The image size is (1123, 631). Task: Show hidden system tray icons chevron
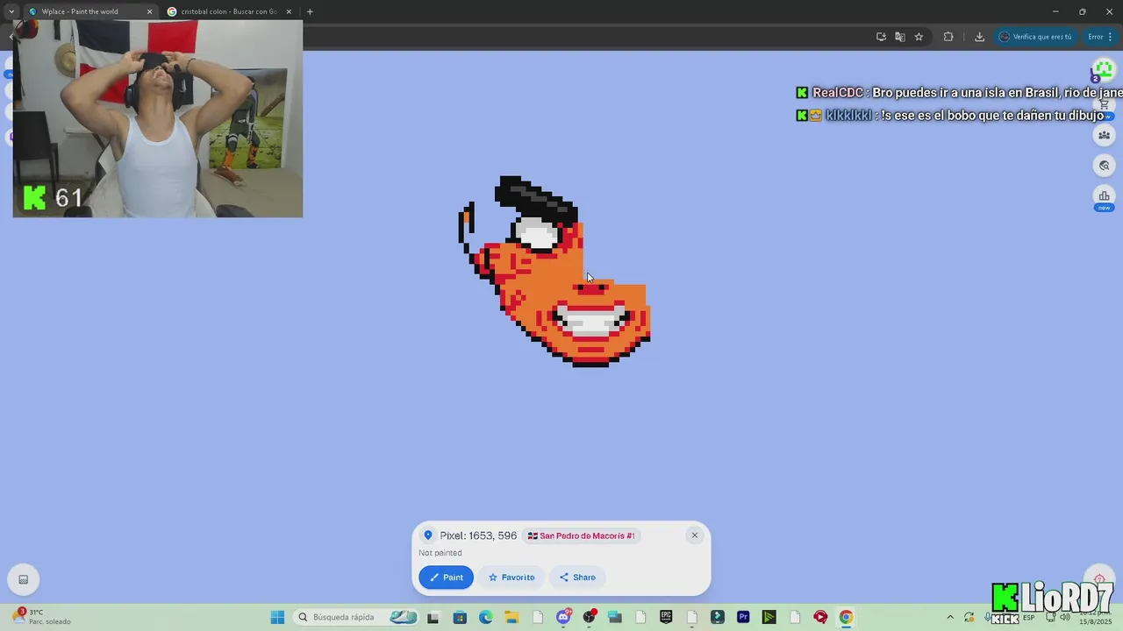(950, 617)
